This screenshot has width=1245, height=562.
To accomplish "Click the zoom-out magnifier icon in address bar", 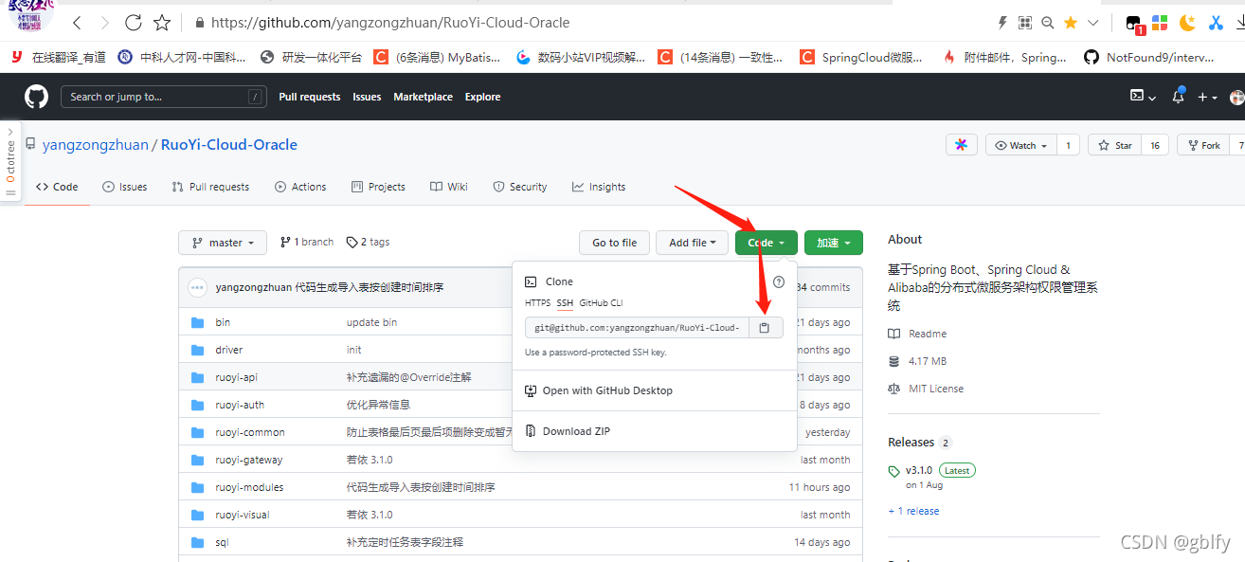I will [1048, 22].
